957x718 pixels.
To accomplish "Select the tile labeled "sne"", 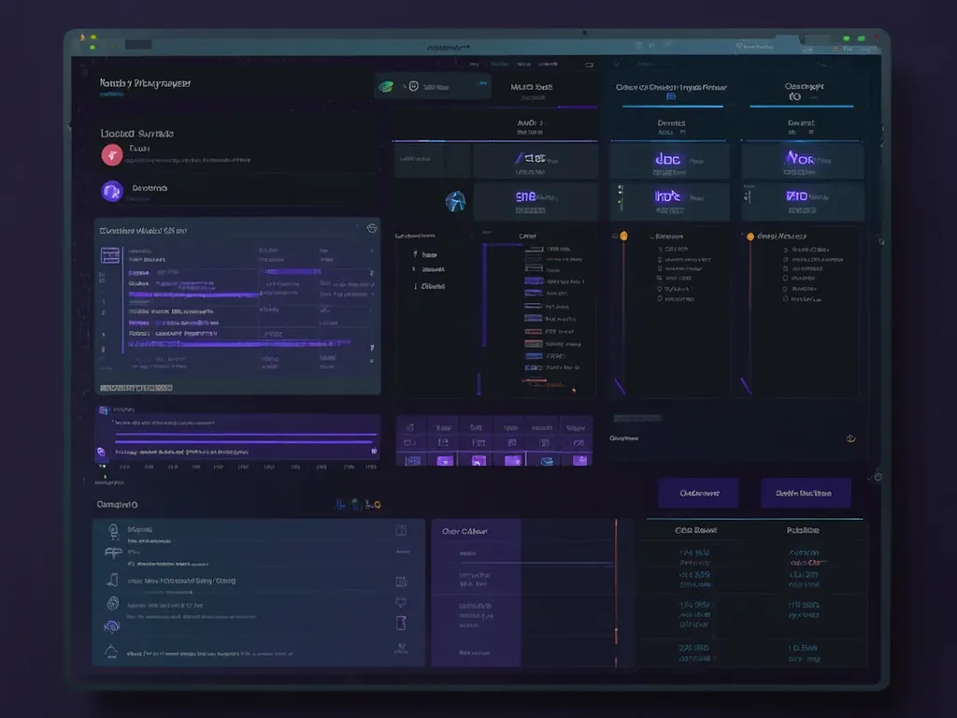I will (x=536, y=202).
